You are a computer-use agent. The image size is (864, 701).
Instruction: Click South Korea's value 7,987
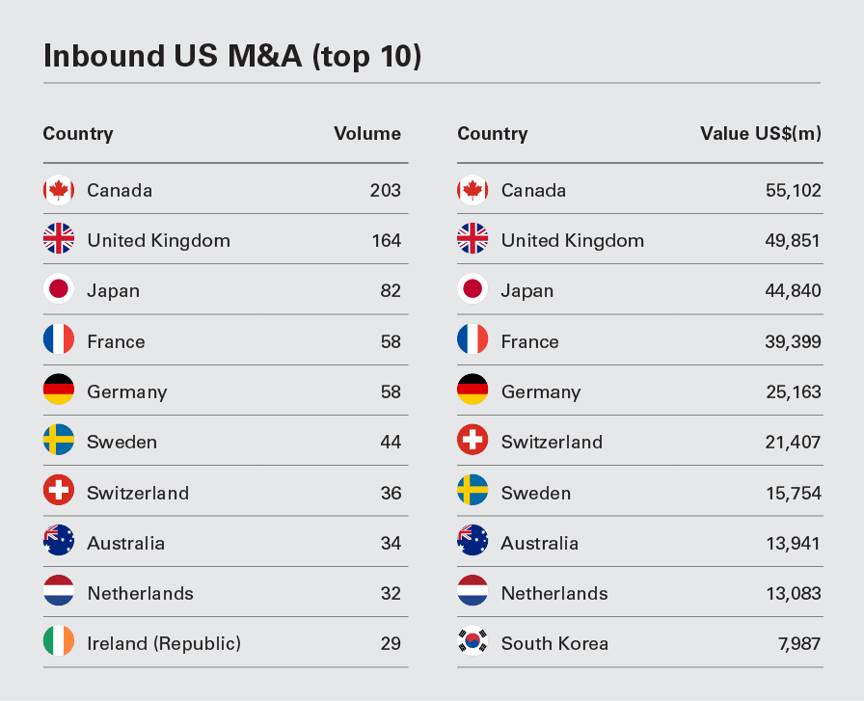pos(798,643)
